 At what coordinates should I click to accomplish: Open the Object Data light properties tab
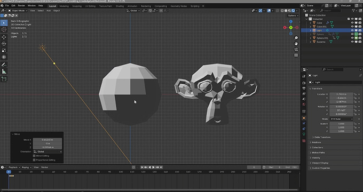304,134
